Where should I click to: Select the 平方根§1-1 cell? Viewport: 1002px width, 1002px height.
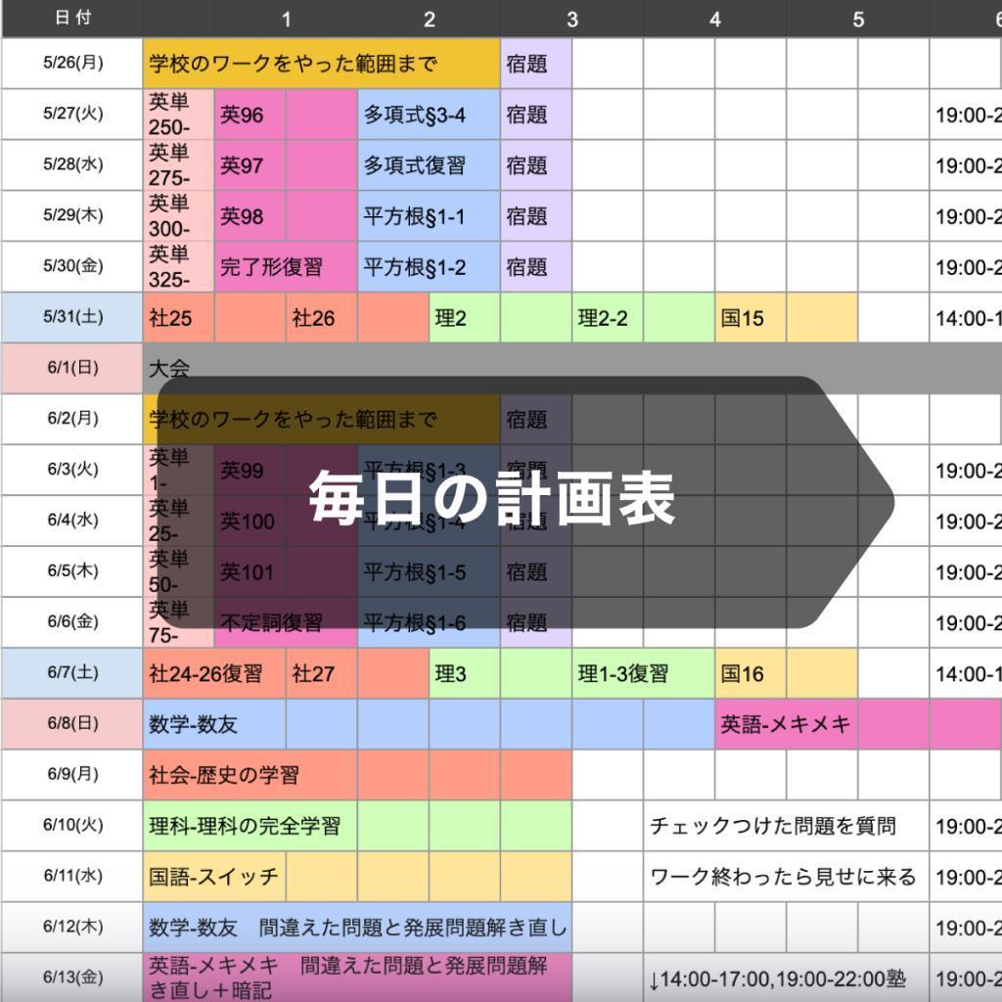tap(429, 216)
